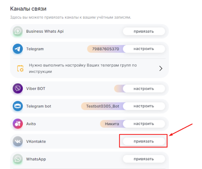The image size is (202, 169).
Task: Expand Telegram groups setup instruction arrow
Action: point(161,68)
